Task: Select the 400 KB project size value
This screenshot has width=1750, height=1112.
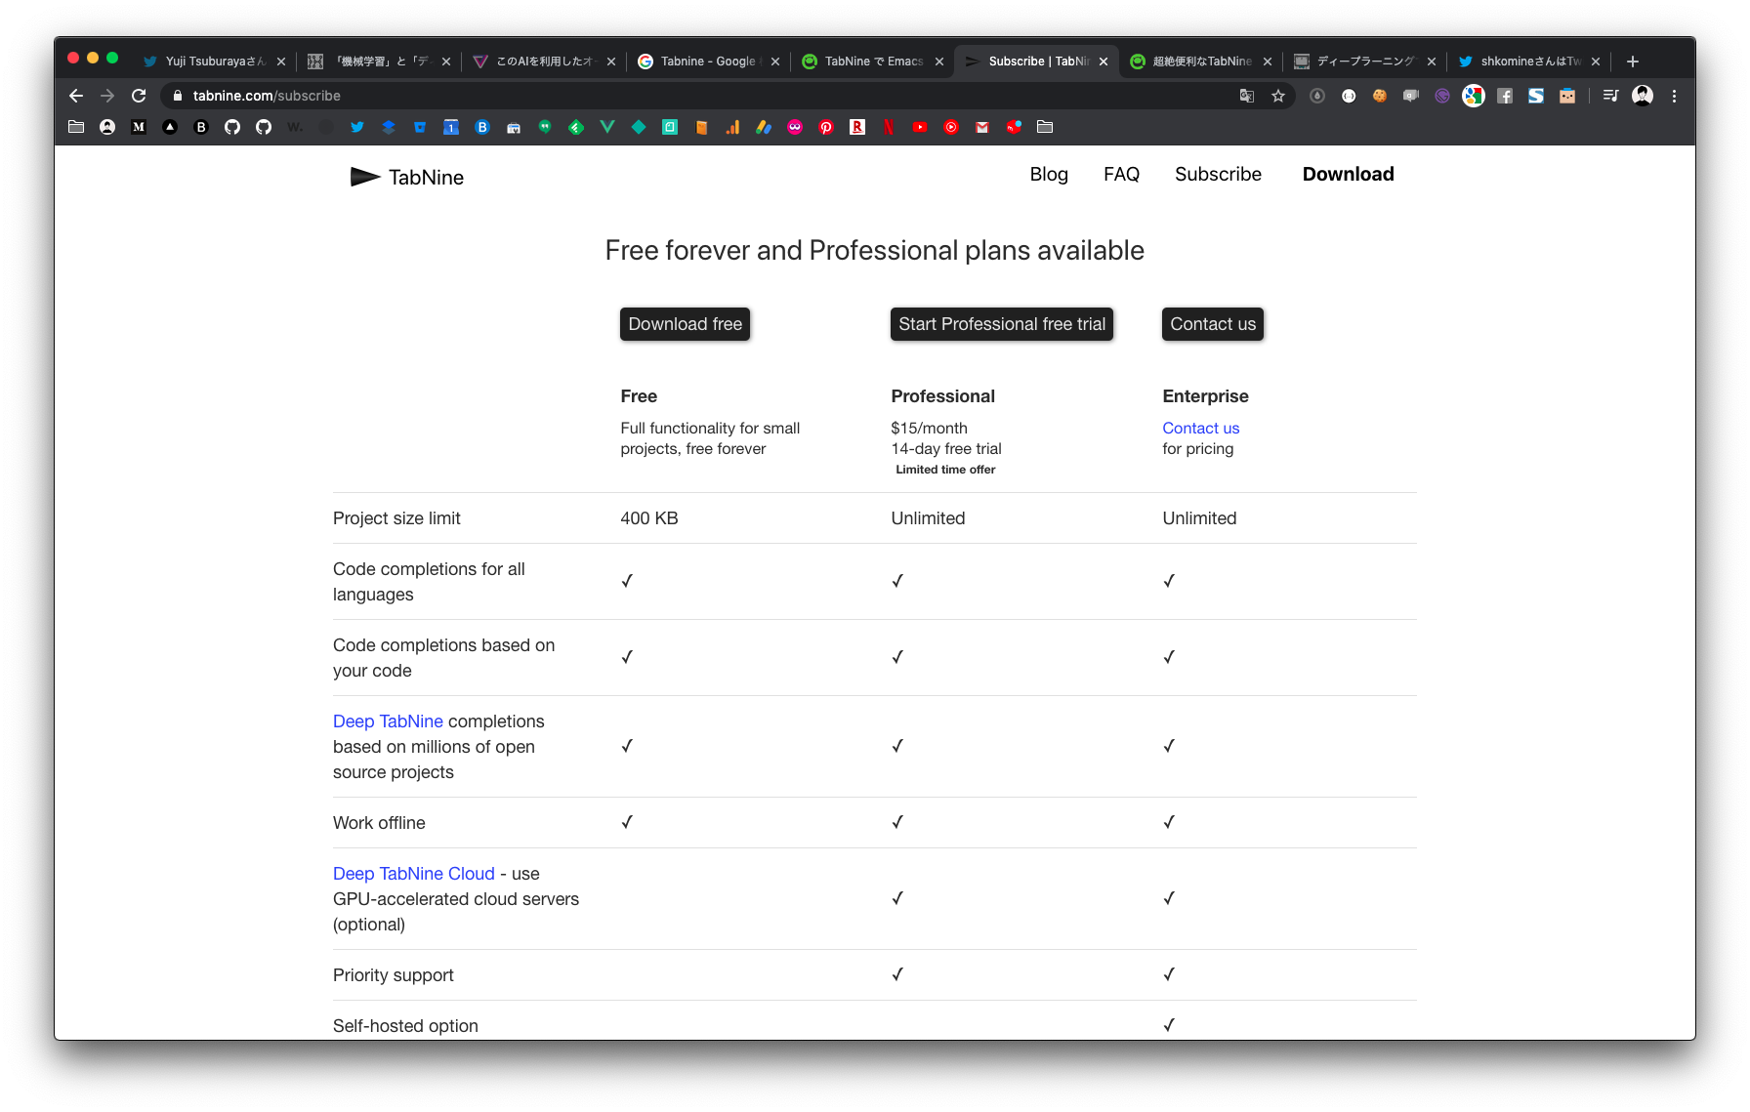Action: click(649, 518)
